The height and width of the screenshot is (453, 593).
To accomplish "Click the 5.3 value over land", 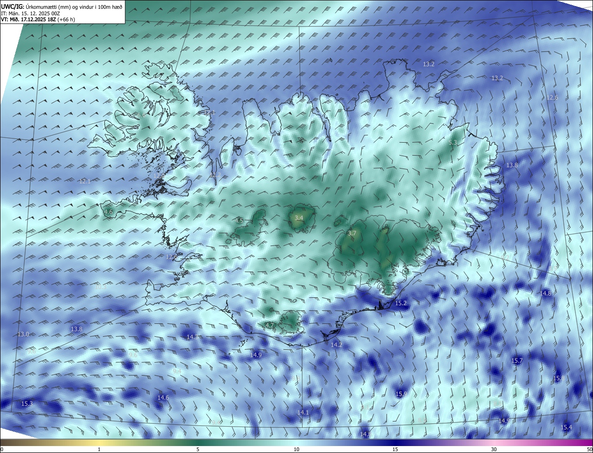I will tap(453, 143).
